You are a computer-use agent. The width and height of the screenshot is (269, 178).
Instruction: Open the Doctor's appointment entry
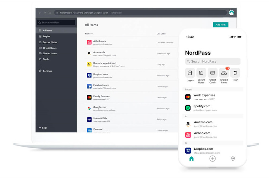131,64
